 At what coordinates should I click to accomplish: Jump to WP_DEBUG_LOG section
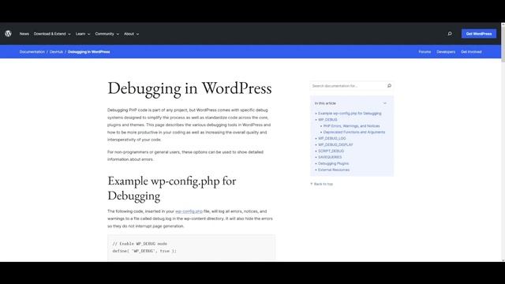[x=331, y=138]
